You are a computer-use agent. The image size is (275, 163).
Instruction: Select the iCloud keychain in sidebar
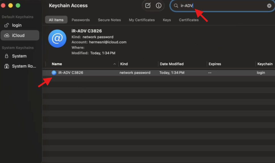(18, 36)
